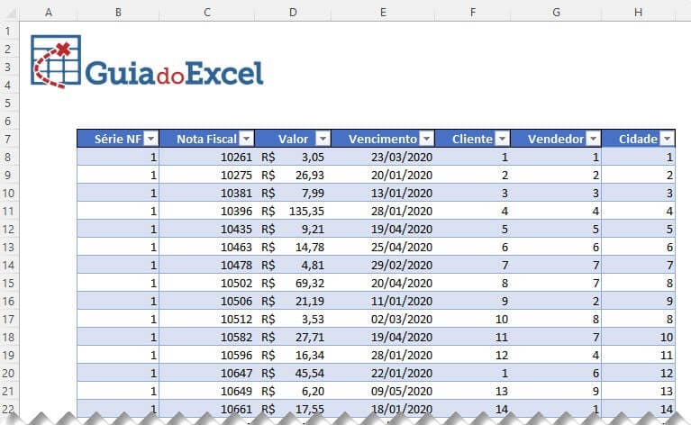Image resolution: width=691 pixels, height=425 pixels.
Task: Select cell with Nota Fiscal 10512
Action: [206, 320]
